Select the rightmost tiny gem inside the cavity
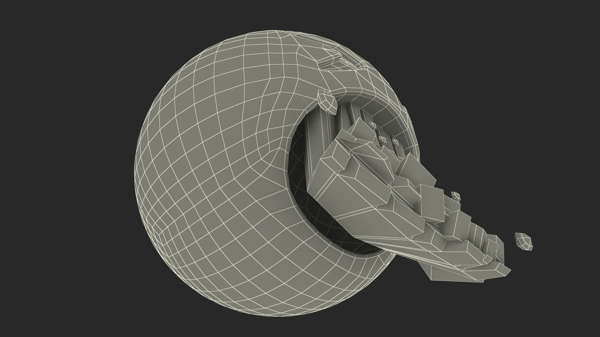 (x=395, y=143)
